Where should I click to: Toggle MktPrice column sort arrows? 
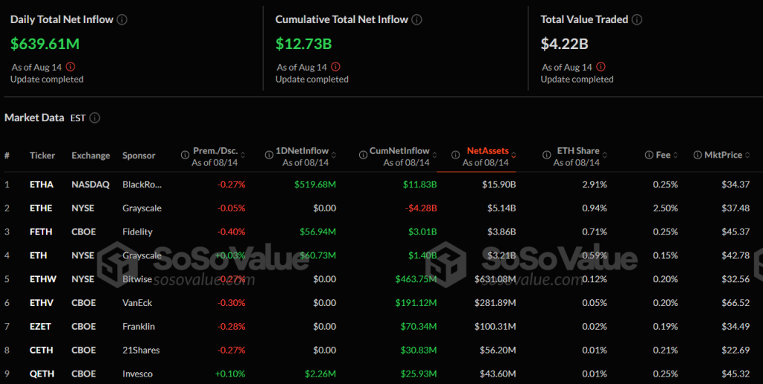748,156
